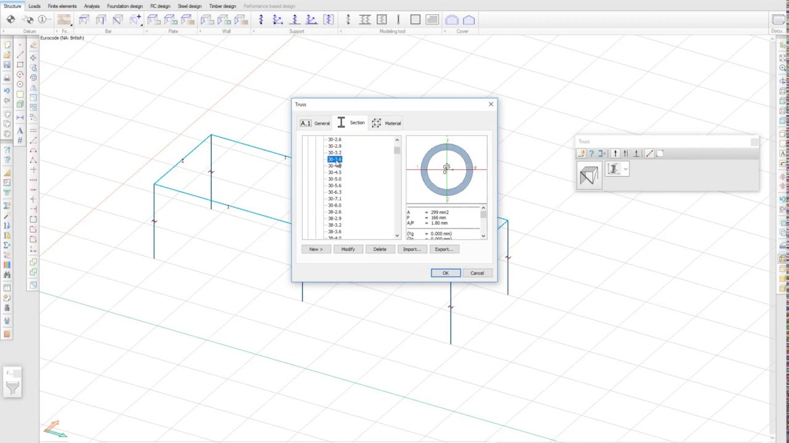Image resolution: width=789 pixels, height=443 pixels.
Task: Click the properties pane scroll-up arrow
Action: tap(483, 209)
